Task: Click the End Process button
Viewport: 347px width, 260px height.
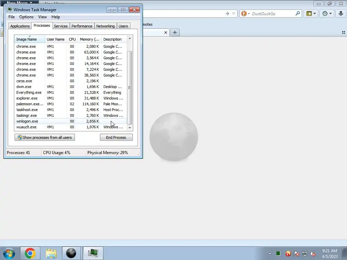Action: [x=116, y=137]
